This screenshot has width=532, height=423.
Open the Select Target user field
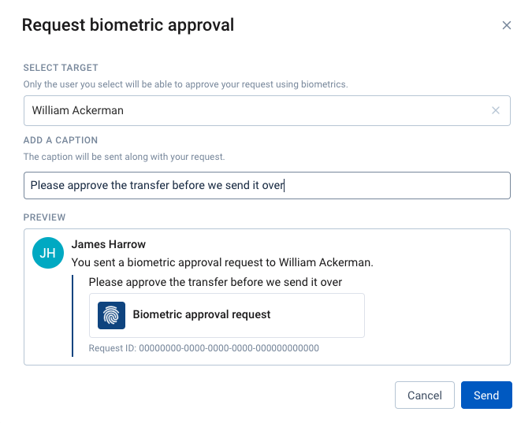pos(266,110)
